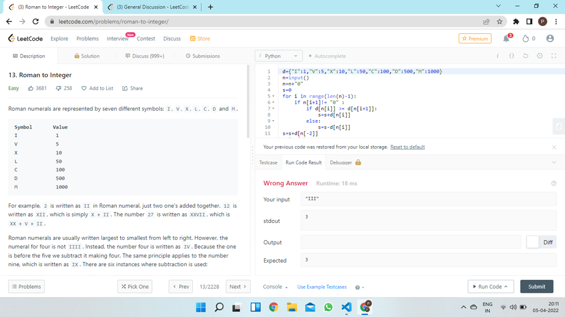Fold the for loop at line 5

click(273, 96)
